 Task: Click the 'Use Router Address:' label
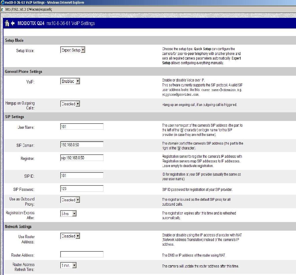[27, 239]
